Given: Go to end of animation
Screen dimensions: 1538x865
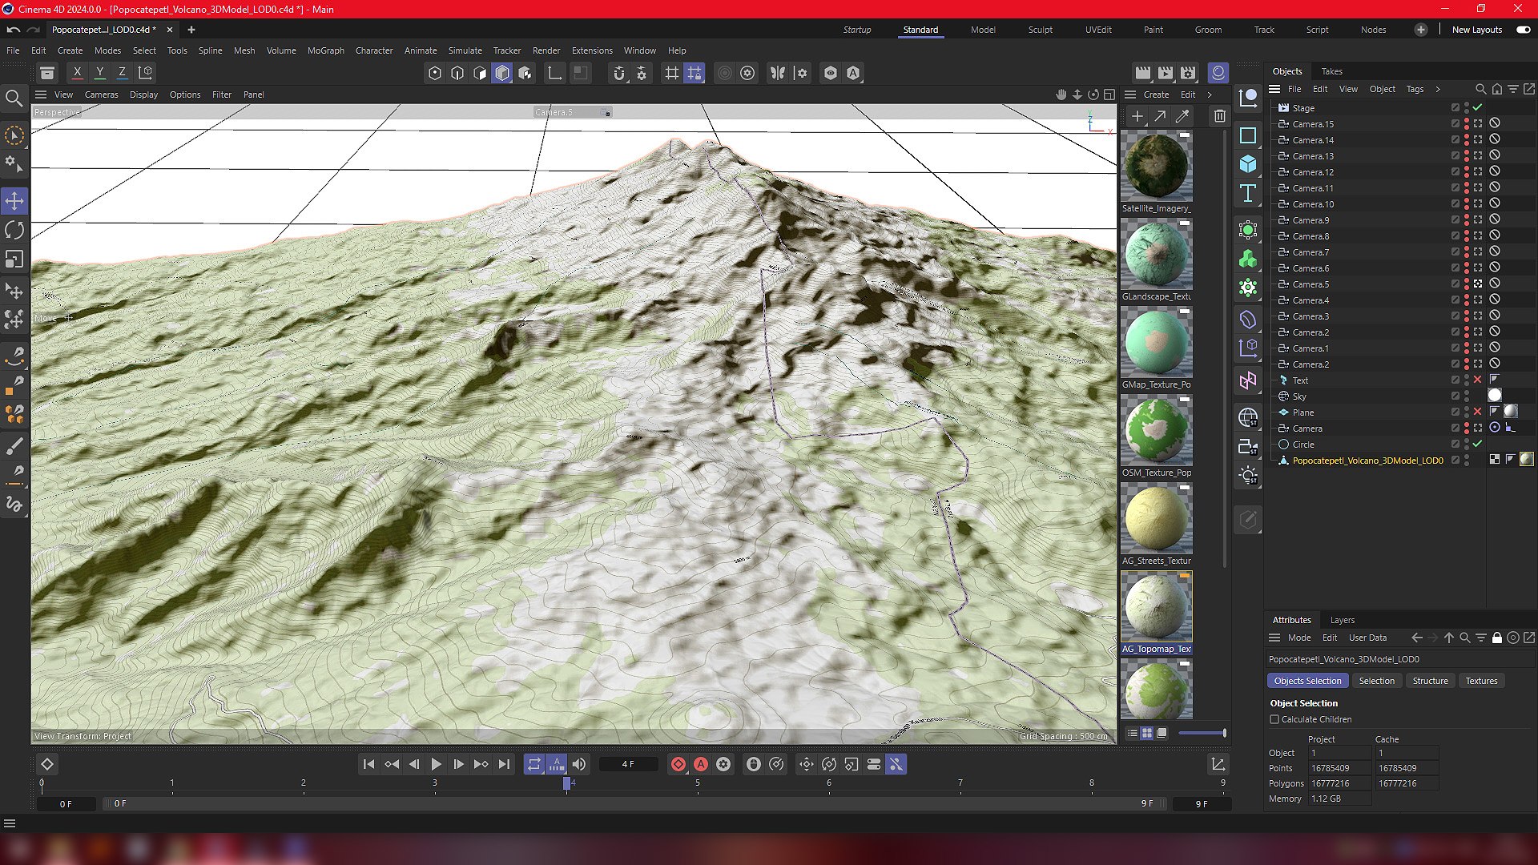Looking at the screenshot, I should 503,764.
